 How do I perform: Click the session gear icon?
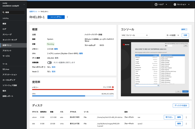[175, 5]
